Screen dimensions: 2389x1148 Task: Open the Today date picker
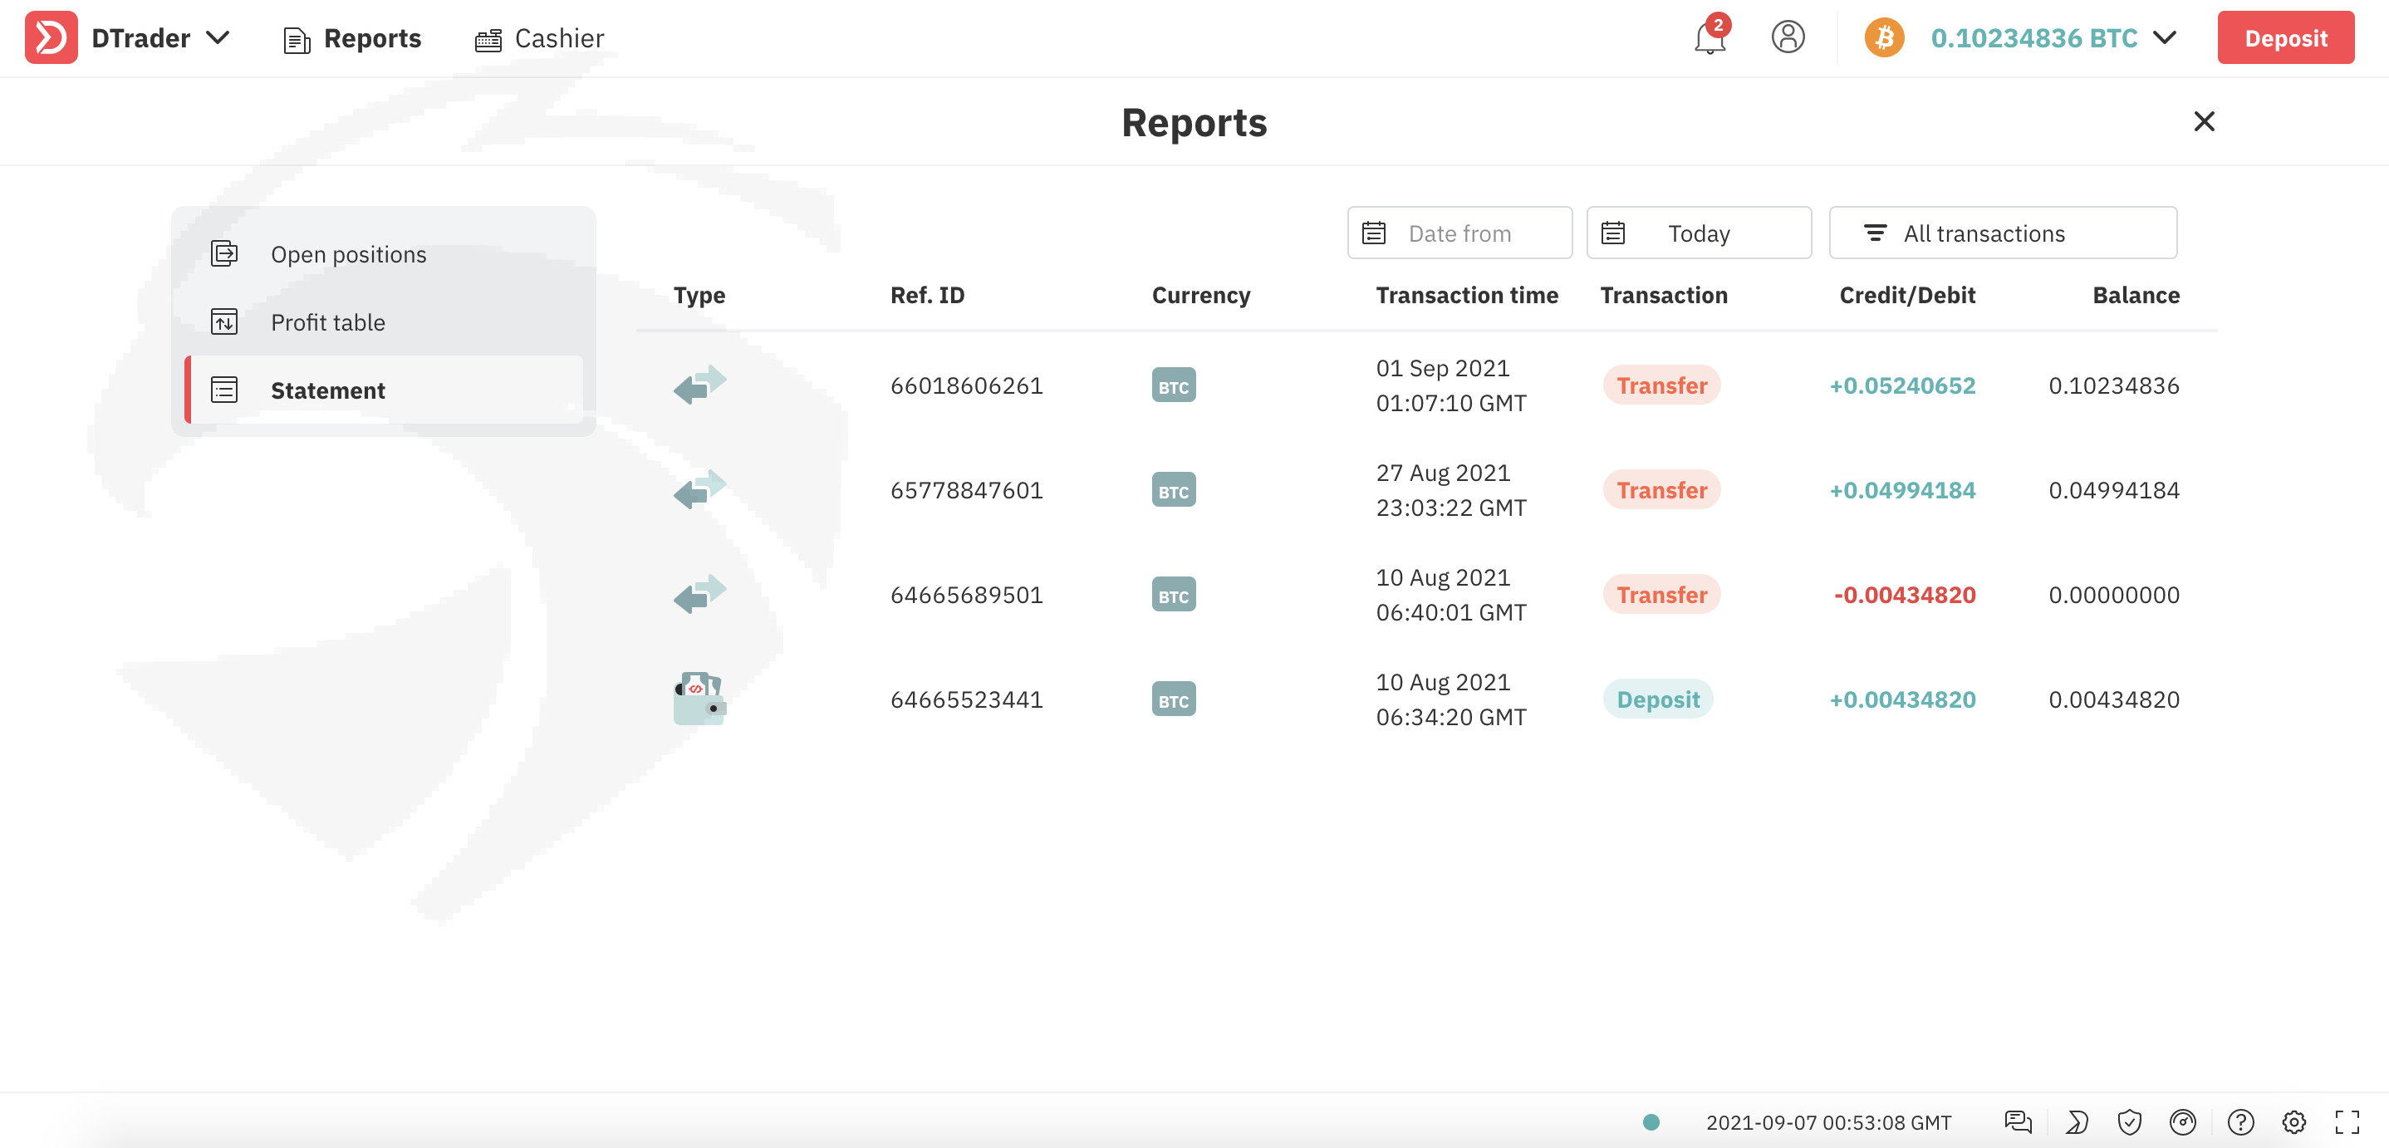(1698, 233)
